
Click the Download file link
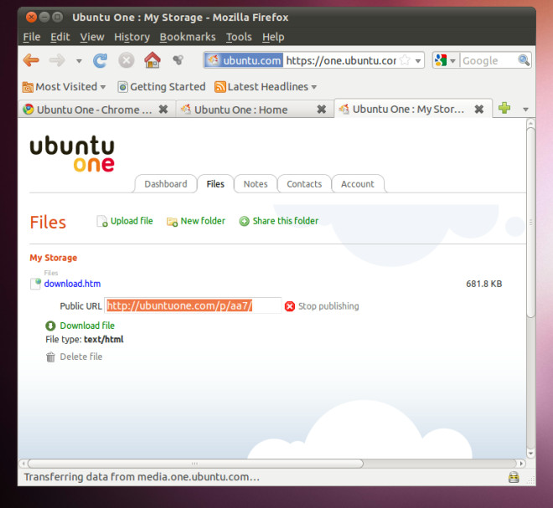87,326
